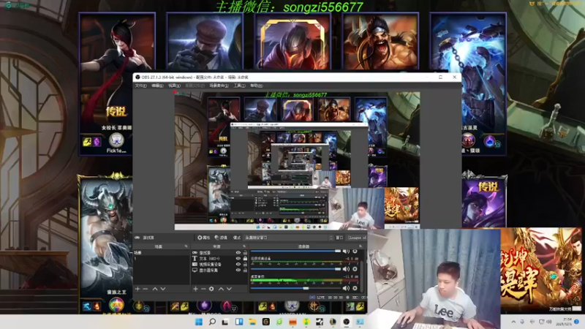Adjust the topmost mixer channel volume slider
Image resolution: width=585 pixels, height=329 pixels.
(x=296, y=252)
